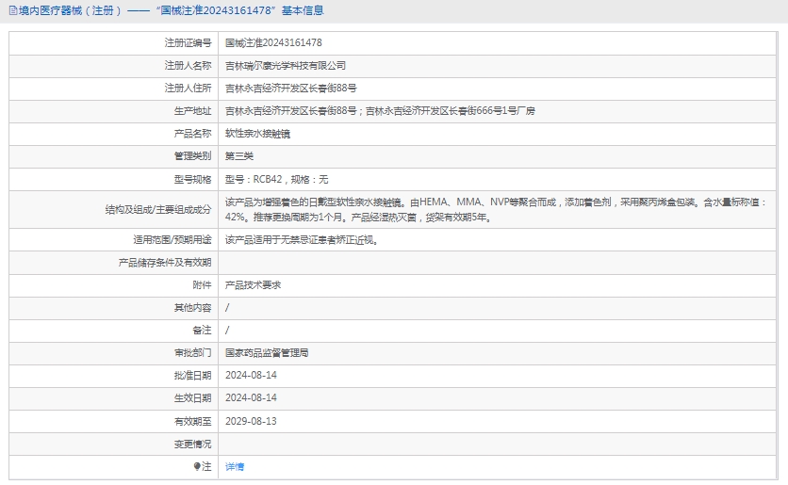Select product name 软性亲水接触镜
Image resolution: width=788 pixels, height=485 pixels.
click(257, 134)
